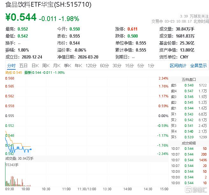Click the 成交明细 panel header
Viewport: 209px width, 195px height.
(189, 143)
